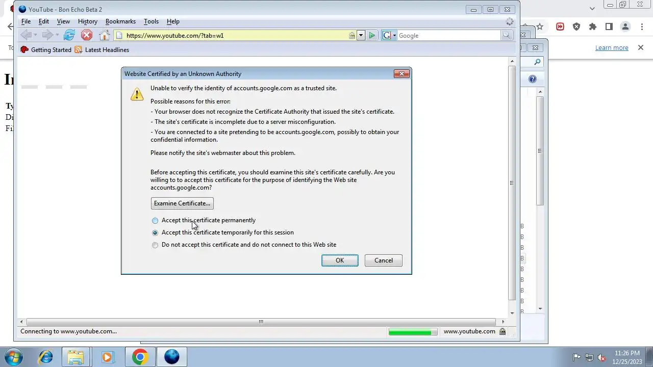
Task: Click Chrome's bookmark star icon
Action: (x=540, y=27)
